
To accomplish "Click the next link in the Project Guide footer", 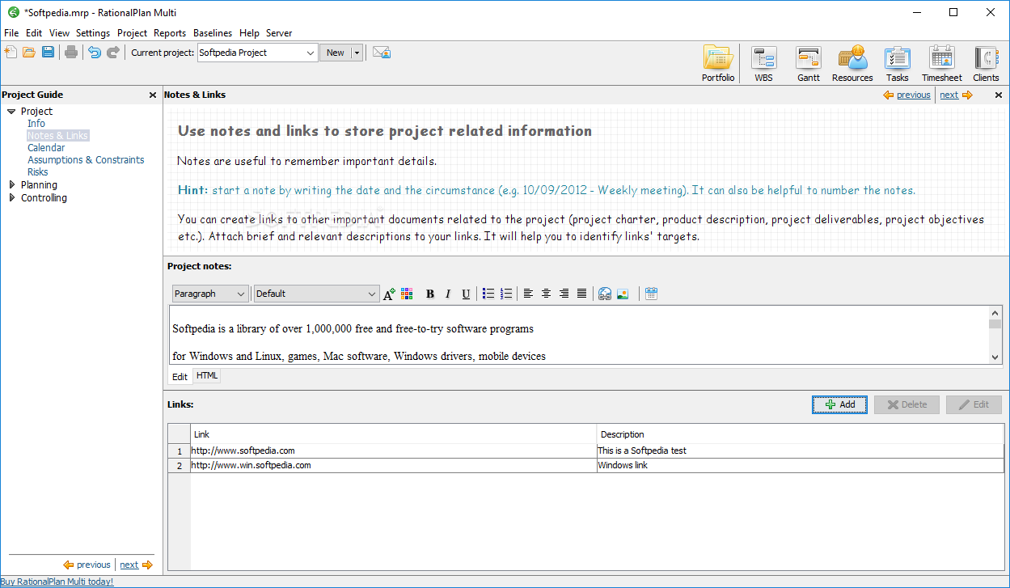I will (x=129, y=565).
